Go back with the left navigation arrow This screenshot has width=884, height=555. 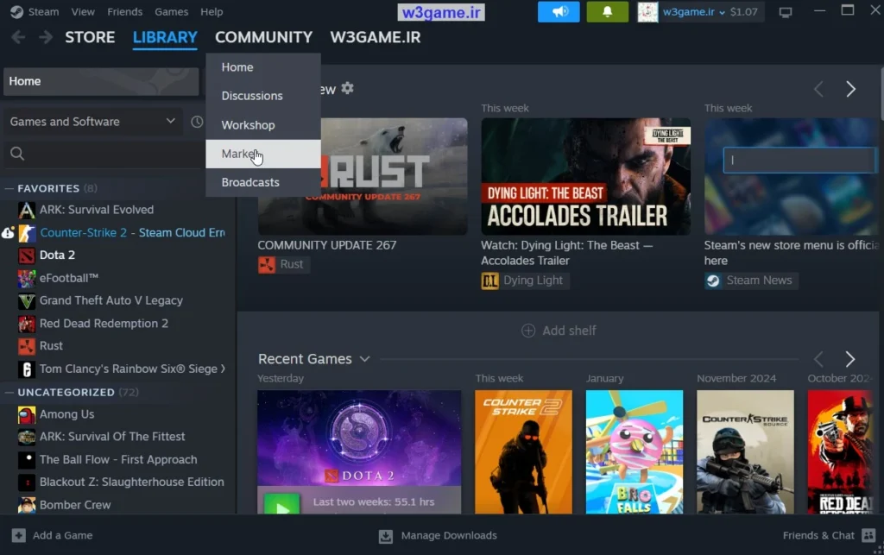pyautogui.click(x=18, y=37)
